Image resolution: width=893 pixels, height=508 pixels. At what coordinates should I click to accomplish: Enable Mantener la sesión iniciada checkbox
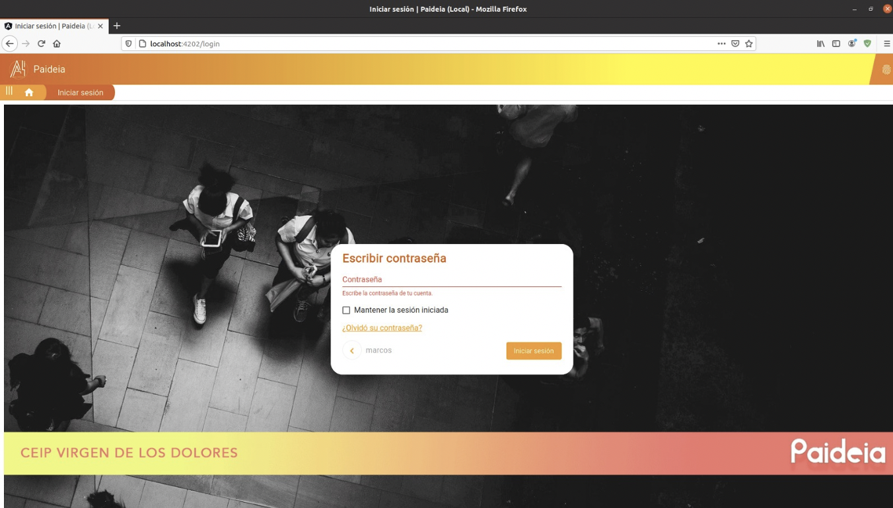point(346,310)
